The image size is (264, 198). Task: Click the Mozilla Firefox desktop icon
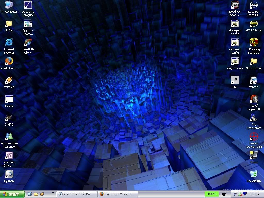[9, 63]
